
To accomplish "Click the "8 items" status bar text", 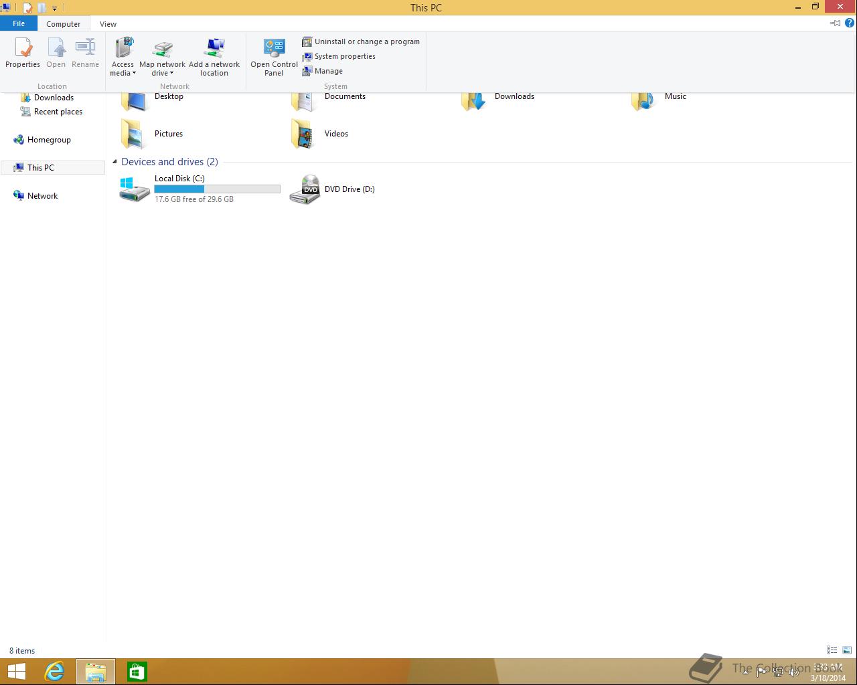I will coord(22,651).
